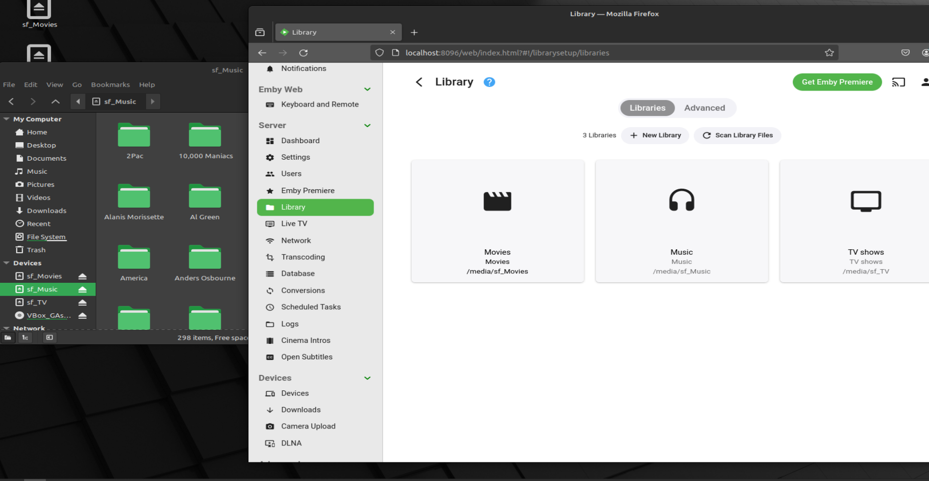Click the Cast to device icon
The width and height of the screenshot is (929, 481).
coord(898,82)
